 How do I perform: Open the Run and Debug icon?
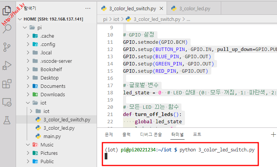coord(7,65)
